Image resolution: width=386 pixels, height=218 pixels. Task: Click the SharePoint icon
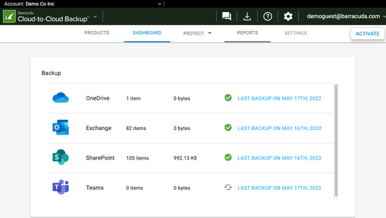[61, 157]
